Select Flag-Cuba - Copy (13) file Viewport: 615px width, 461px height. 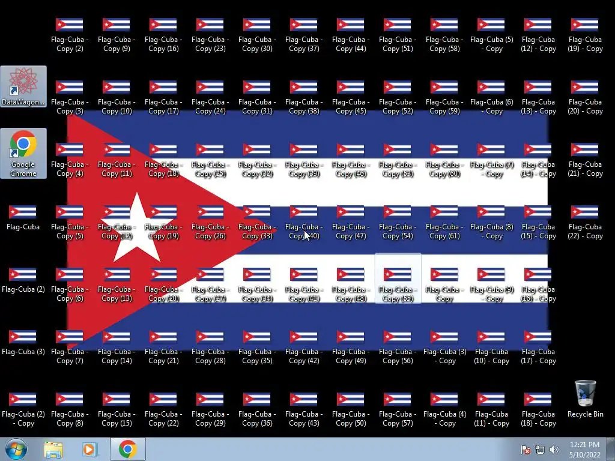116,285
